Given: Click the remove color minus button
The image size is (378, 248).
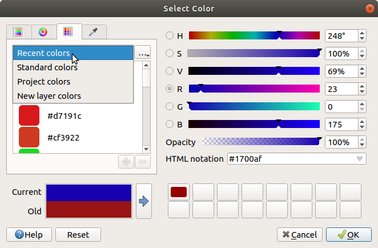Looking at the screenshot, I should (x=142, y=162).
